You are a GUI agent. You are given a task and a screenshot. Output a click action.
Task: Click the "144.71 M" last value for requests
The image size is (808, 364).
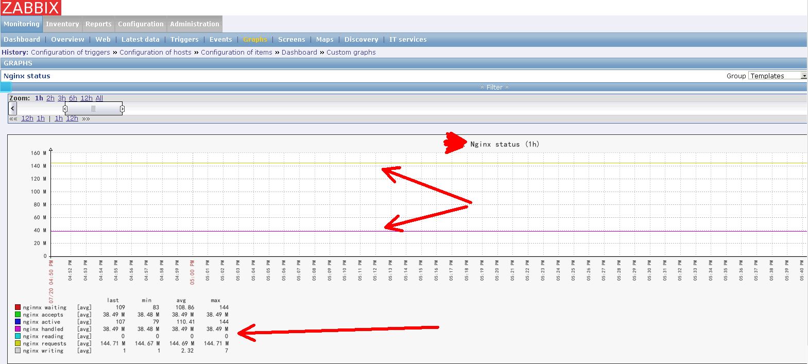click(x=113, y=343)
